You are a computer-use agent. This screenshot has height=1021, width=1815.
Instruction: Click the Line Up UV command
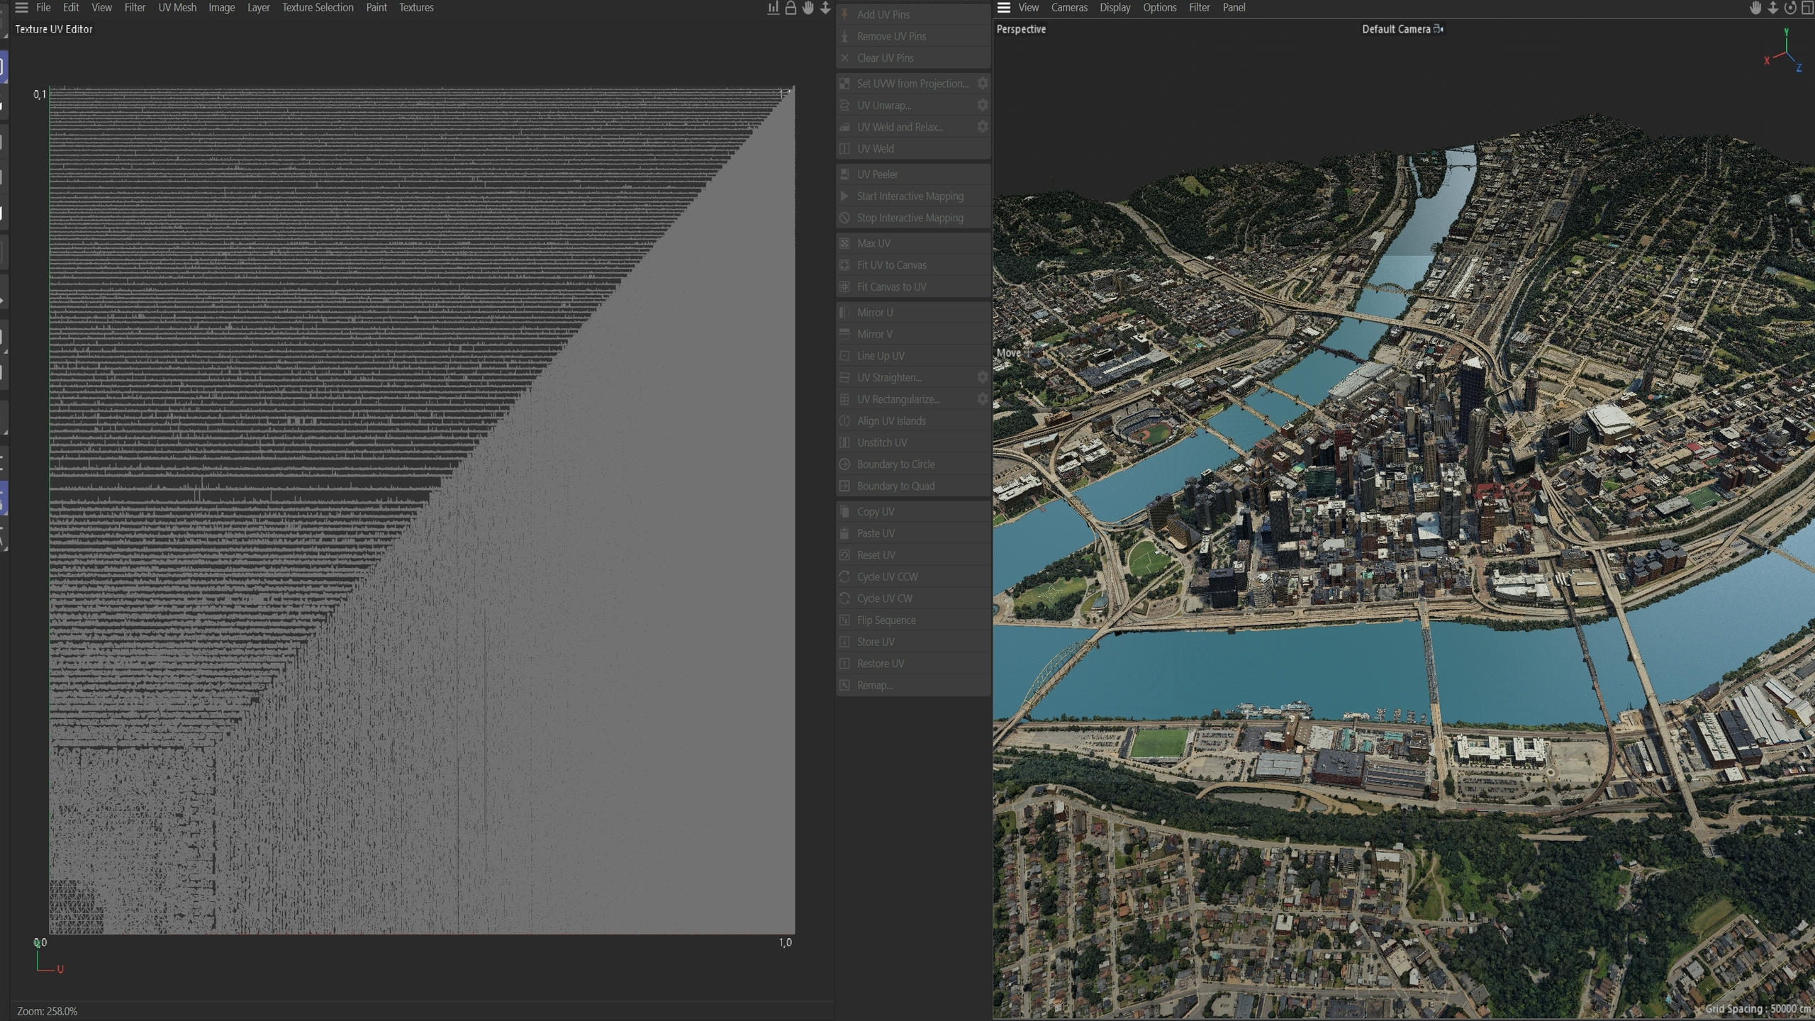(x=913, y=356)
